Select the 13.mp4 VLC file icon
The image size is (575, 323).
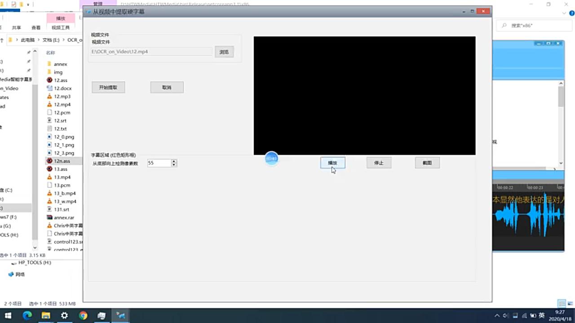pyautogui.click(x=50, y=177)
